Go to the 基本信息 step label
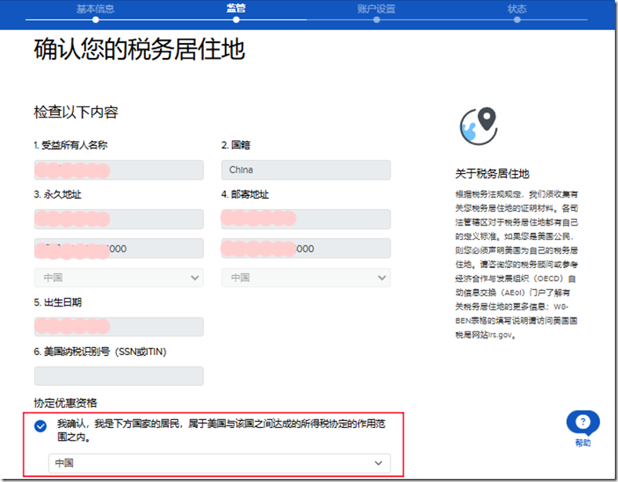Screen dimensions: 618x482 tap(95, 9)
